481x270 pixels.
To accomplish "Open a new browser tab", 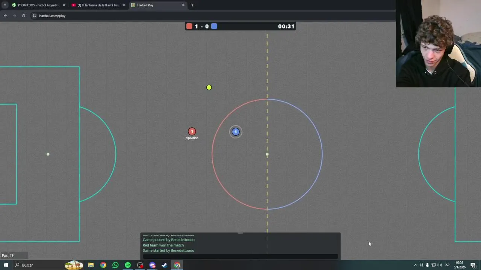I will click(x=192, y=5).
